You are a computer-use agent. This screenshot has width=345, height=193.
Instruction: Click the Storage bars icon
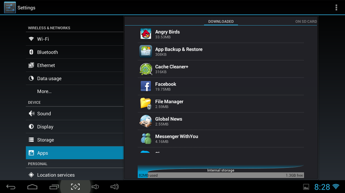(31, 139)
